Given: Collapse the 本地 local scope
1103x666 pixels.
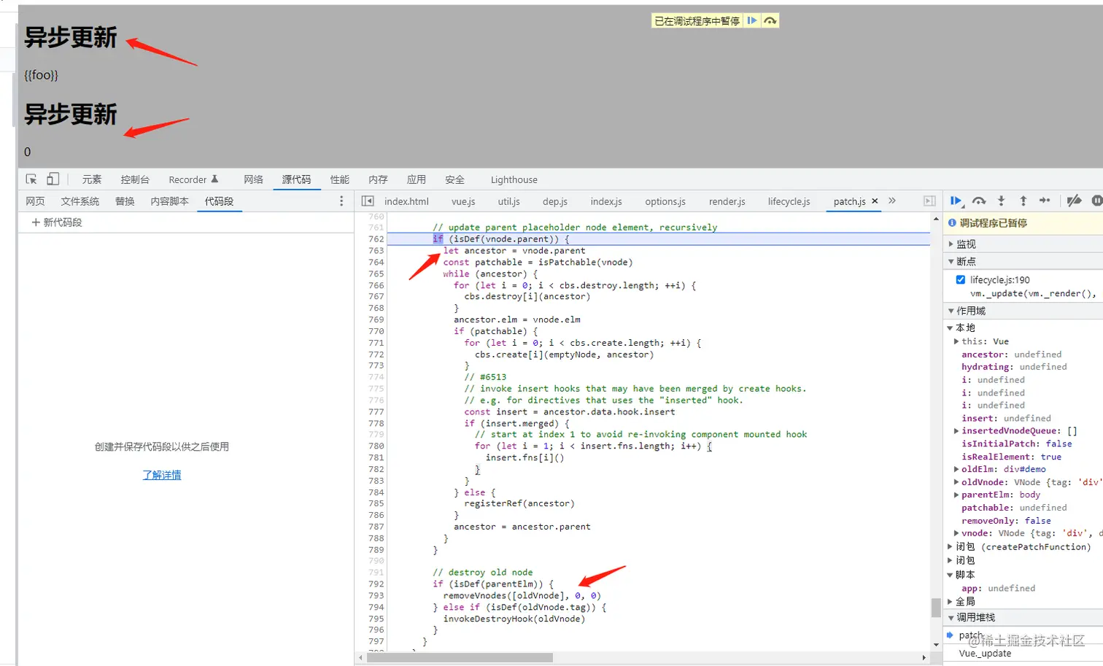Looking at the screenshot, I should (951, 328).
